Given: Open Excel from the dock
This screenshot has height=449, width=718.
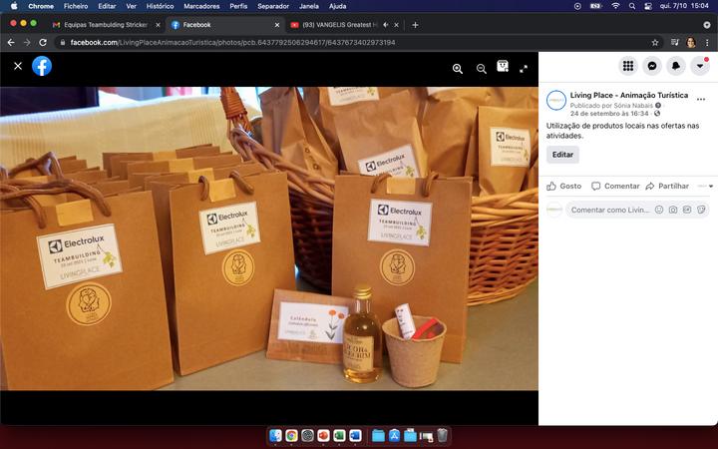Looking at the screenshot, I should point(339,435).
